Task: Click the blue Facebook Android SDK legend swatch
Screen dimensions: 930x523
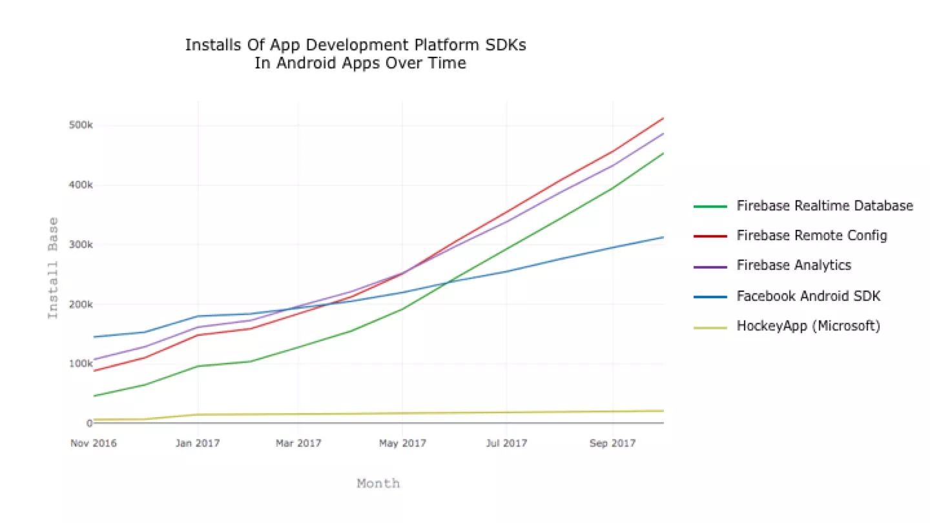Action: click(710, 297)
